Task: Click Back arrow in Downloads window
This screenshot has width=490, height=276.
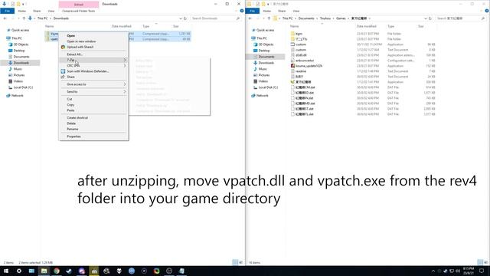Action: coord(5,18)
